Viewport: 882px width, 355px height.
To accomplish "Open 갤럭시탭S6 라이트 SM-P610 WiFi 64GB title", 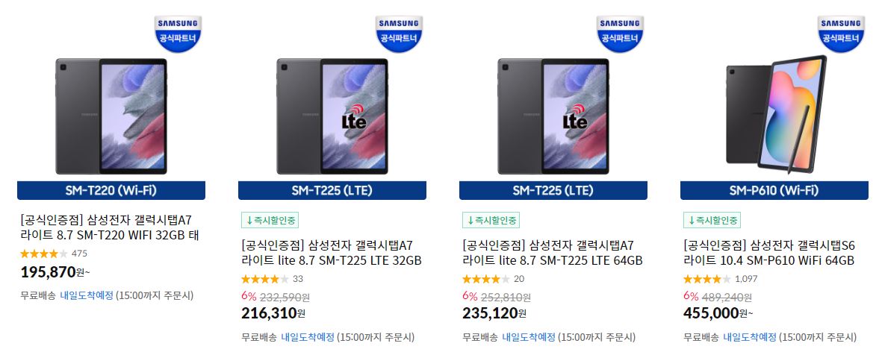I will coord(769,253).
